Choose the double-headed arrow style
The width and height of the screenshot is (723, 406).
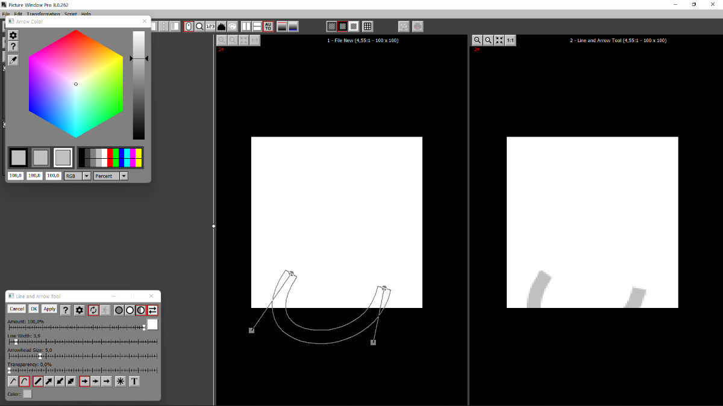pos(71,381)
